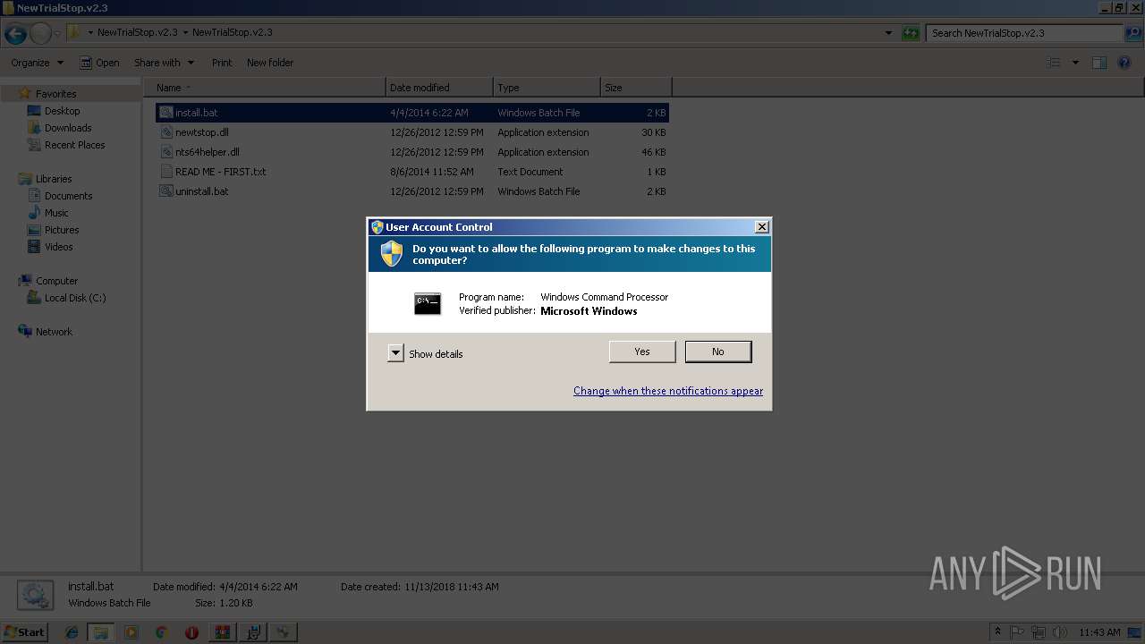The height and width of the screenshot is (644, 1145).
Task: Click the newtstop.dll file icon
Action: [x=166, y=132]
